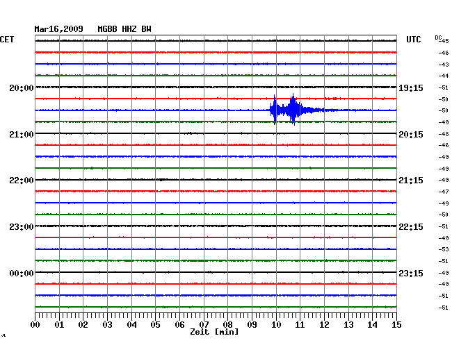Viewport: 452px width, 343px height.
Task: Click the DC value -43
Action: pyautogui.click(x=444, y=65)
